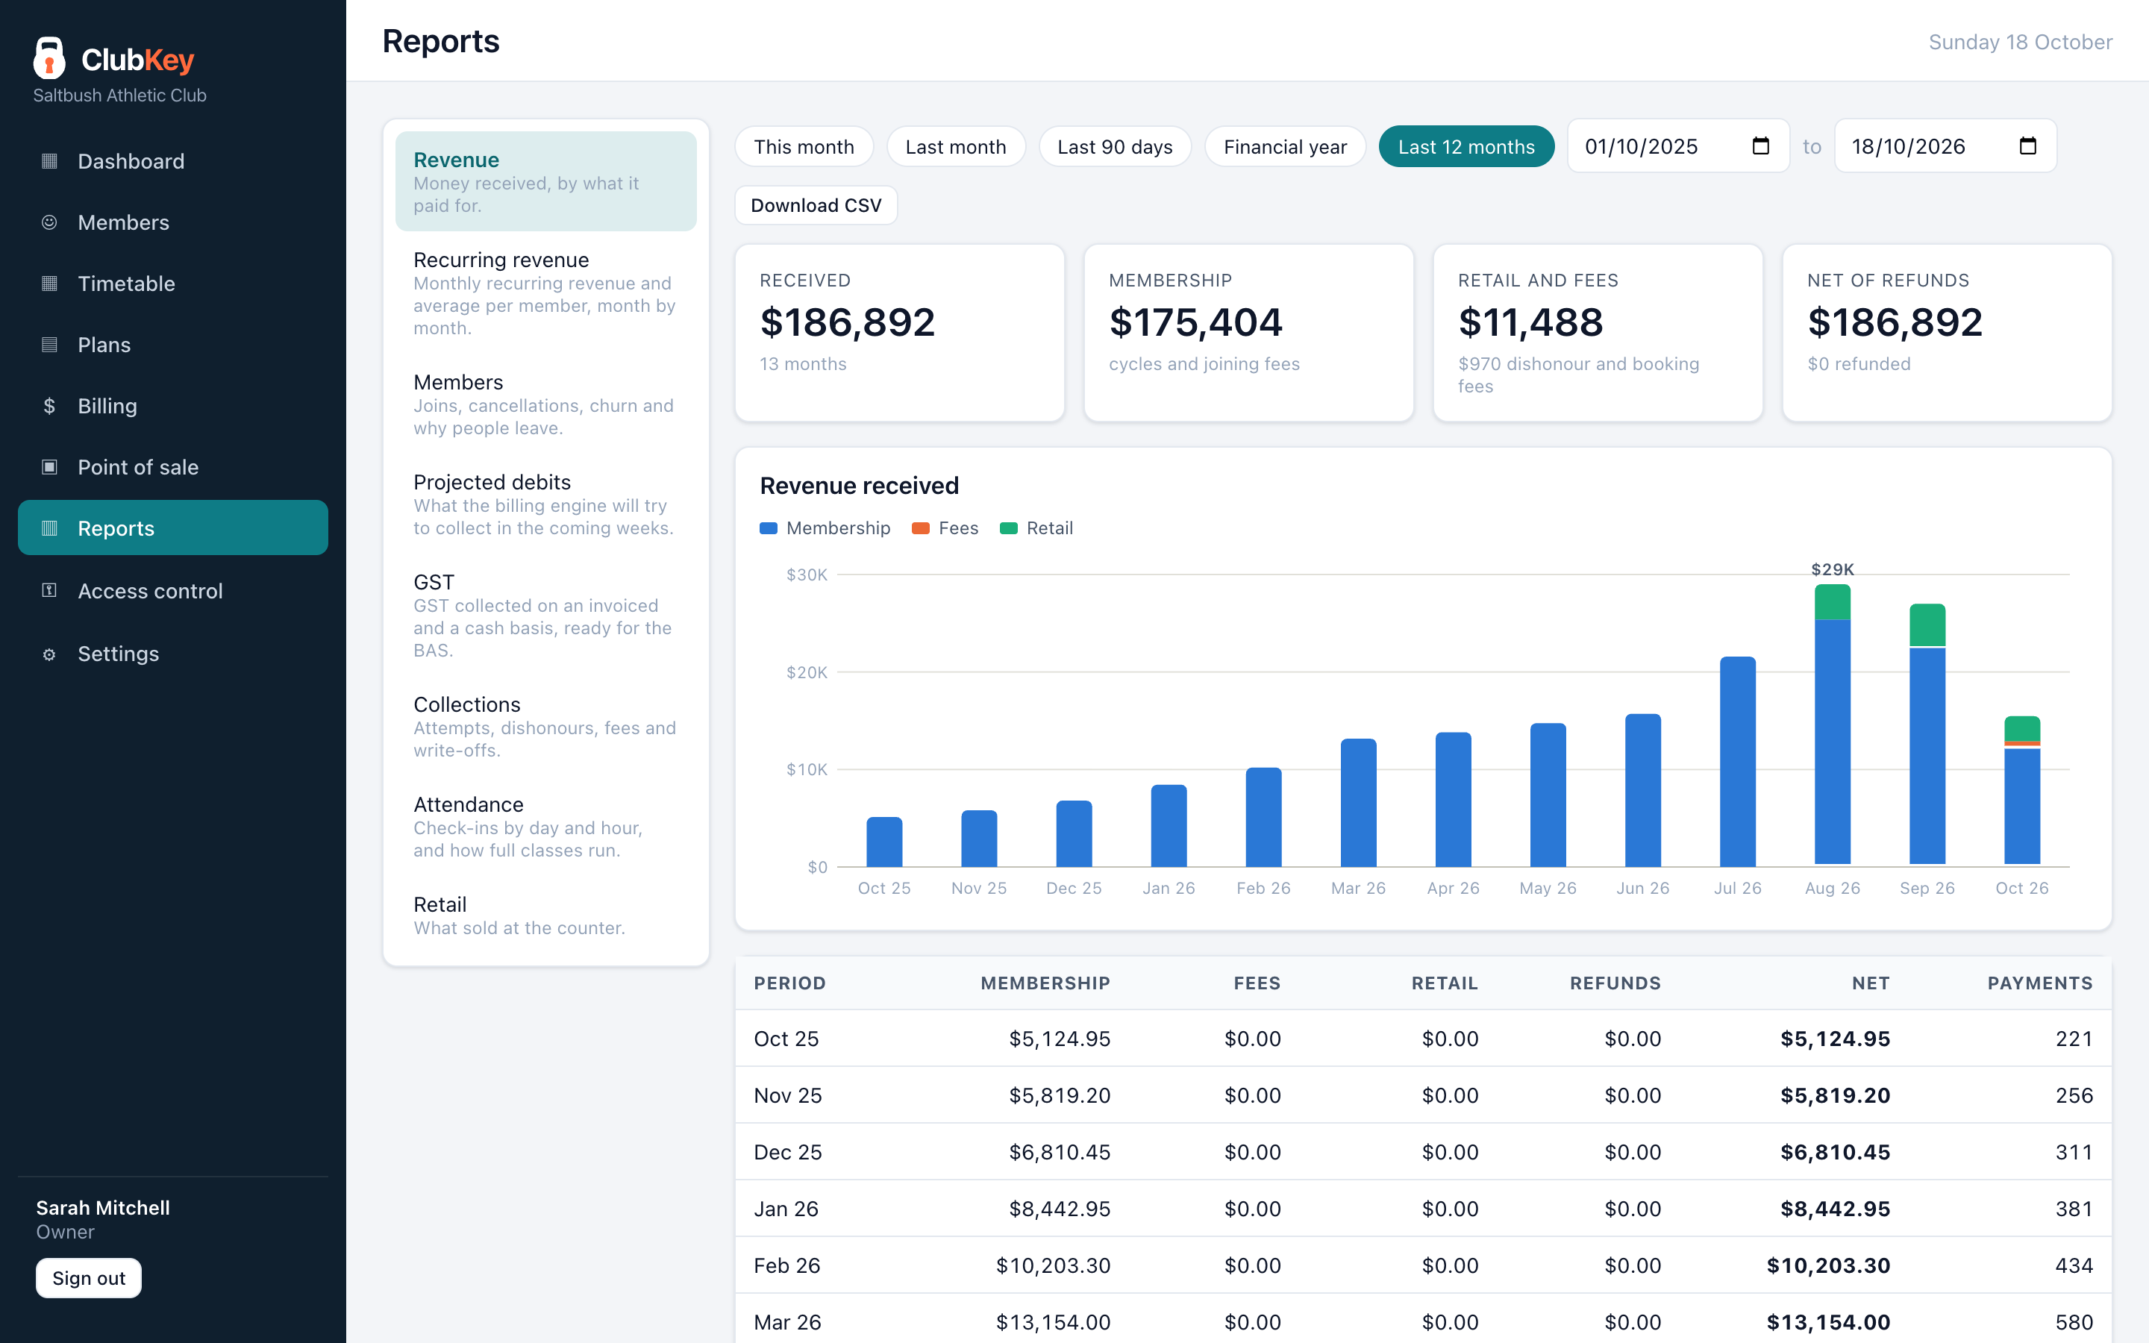The height and width of the screenshot is (1343, 2149).
Task: Click the Jul 26 revenue bar
Action: pyautogui.click(x=1738, y=761)
